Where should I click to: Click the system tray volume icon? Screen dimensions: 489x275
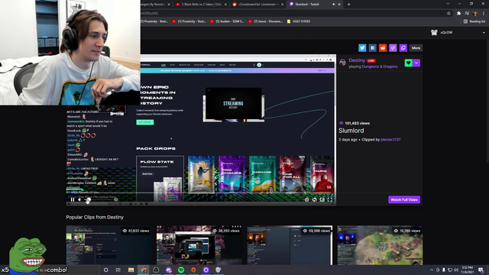456,270
